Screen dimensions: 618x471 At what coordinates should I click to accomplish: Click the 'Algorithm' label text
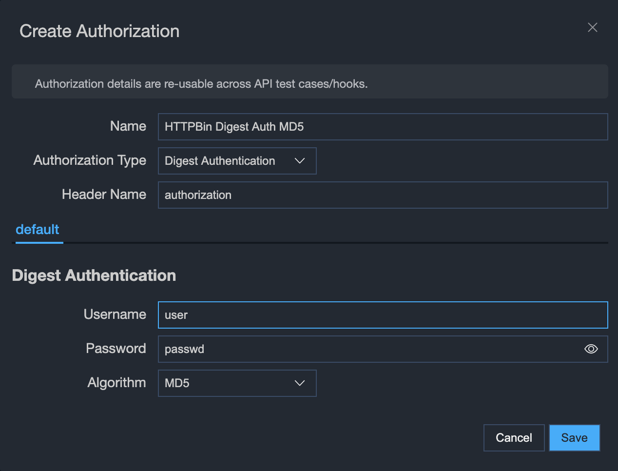pyautogui.click(x=116, y=383)
